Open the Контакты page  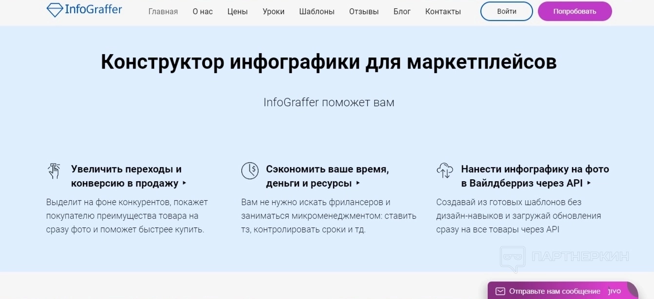(x=443, y=12)
